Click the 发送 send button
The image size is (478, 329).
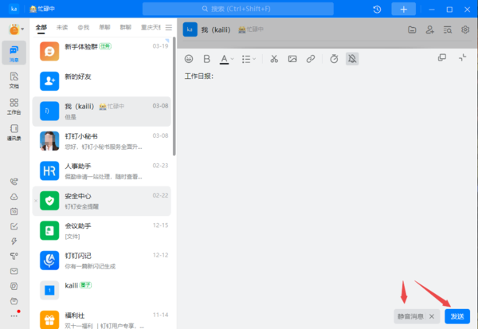click(457, 316)
